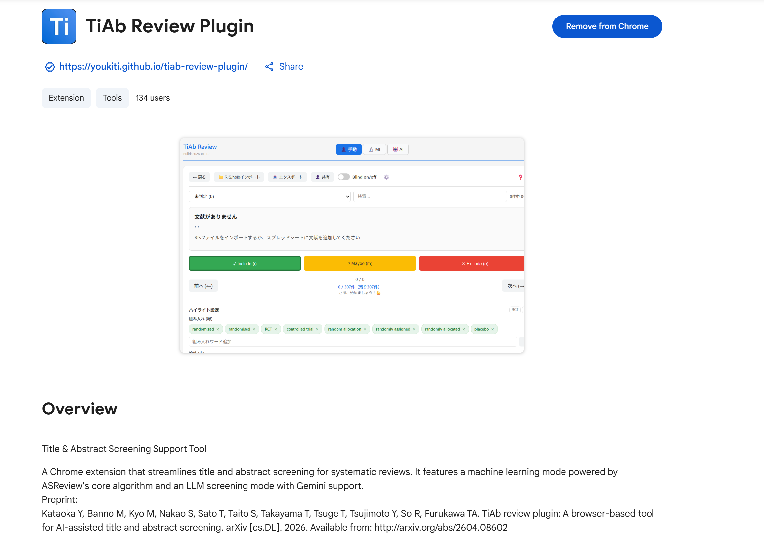
Task: Select the 手動 manual mode tab
Action: (348, 149)
